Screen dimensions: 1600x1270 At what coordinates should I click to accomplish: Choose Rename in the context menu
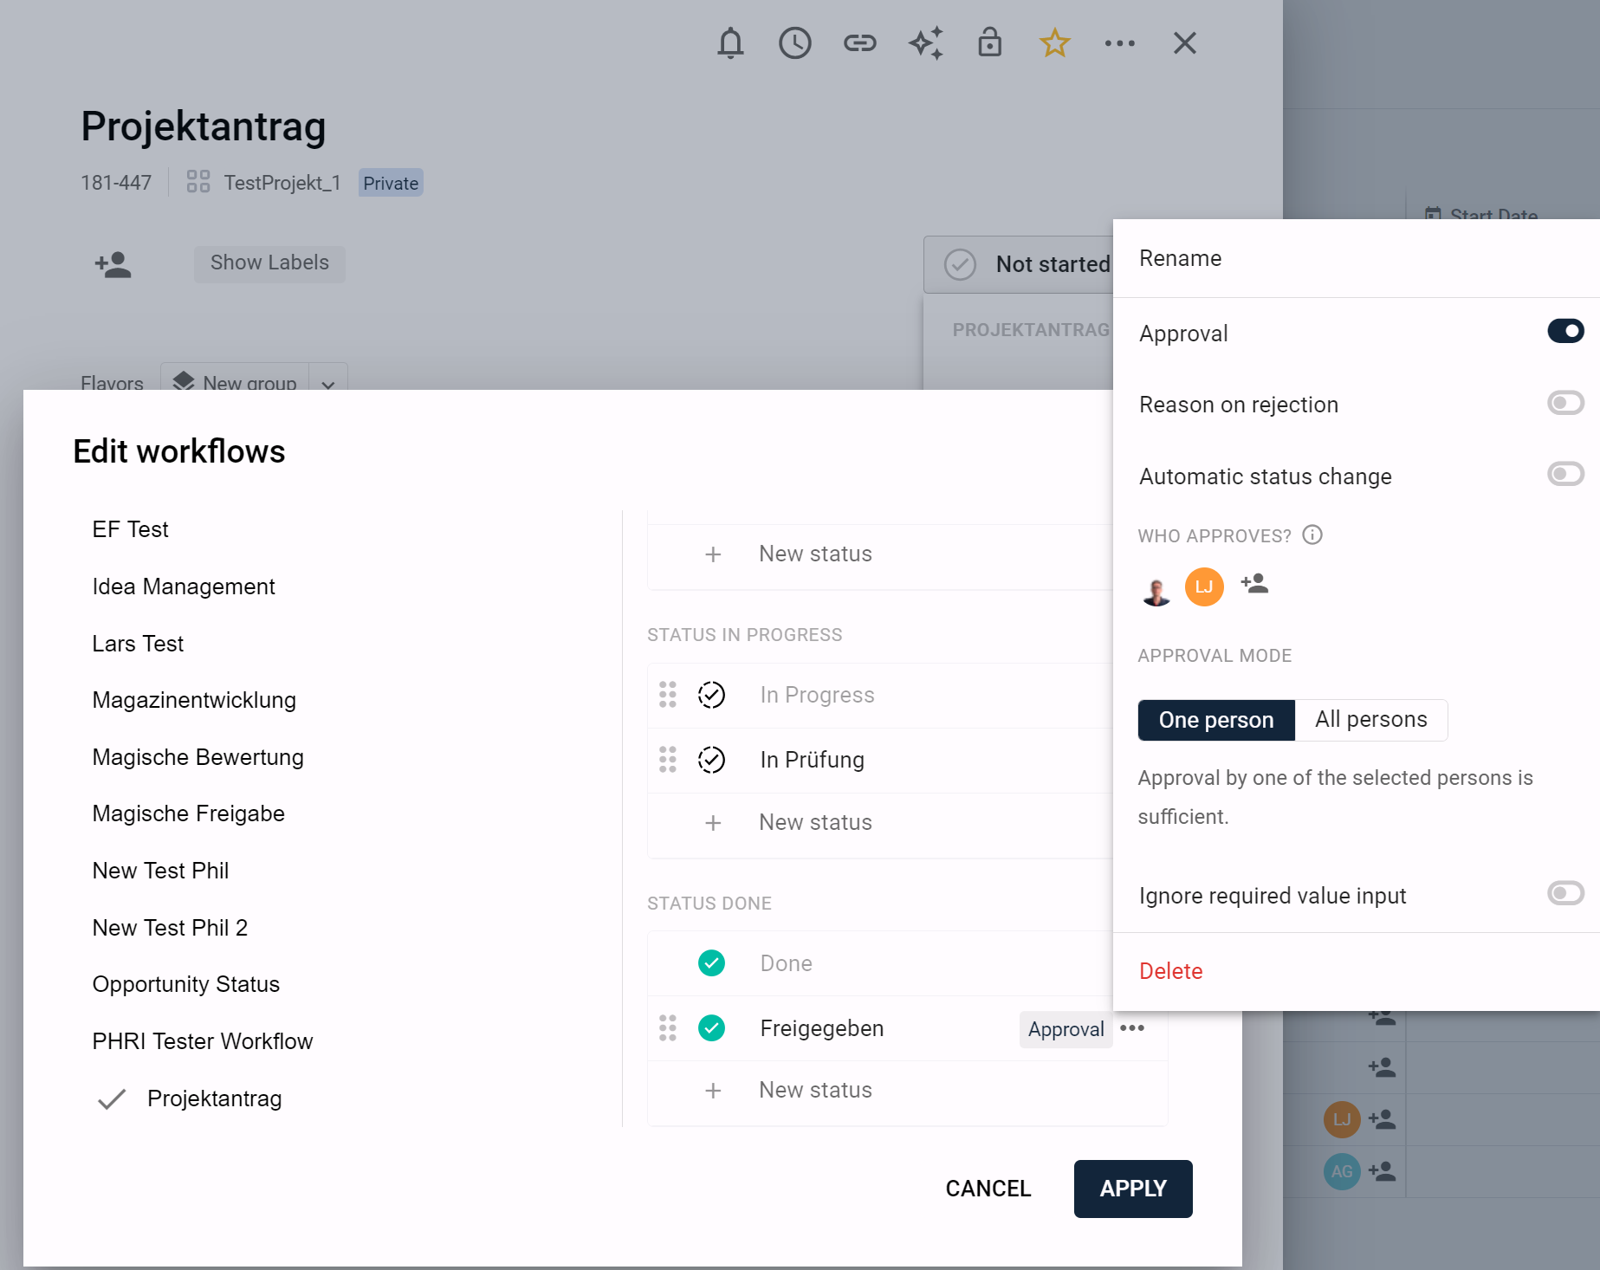coord(1356,258)
